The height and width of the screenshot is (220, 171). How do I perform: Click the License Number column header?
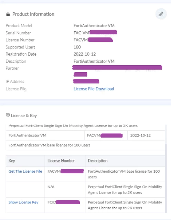point(65,161)
